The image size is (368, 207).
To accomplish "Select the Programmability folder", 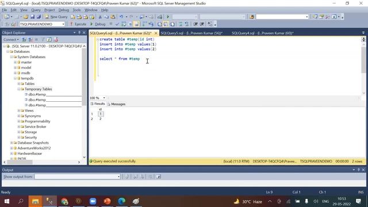I will coord(37,121).
